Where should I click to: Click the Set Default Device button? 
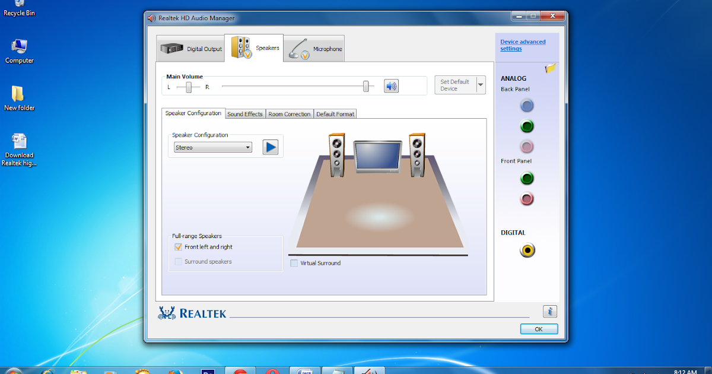[x=455, y=85]
